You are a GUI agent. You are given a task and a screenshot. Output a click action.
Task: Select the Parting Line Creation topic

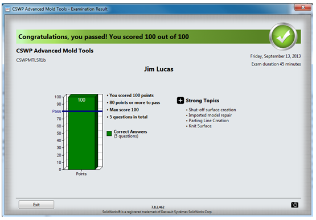click(208, 121)
